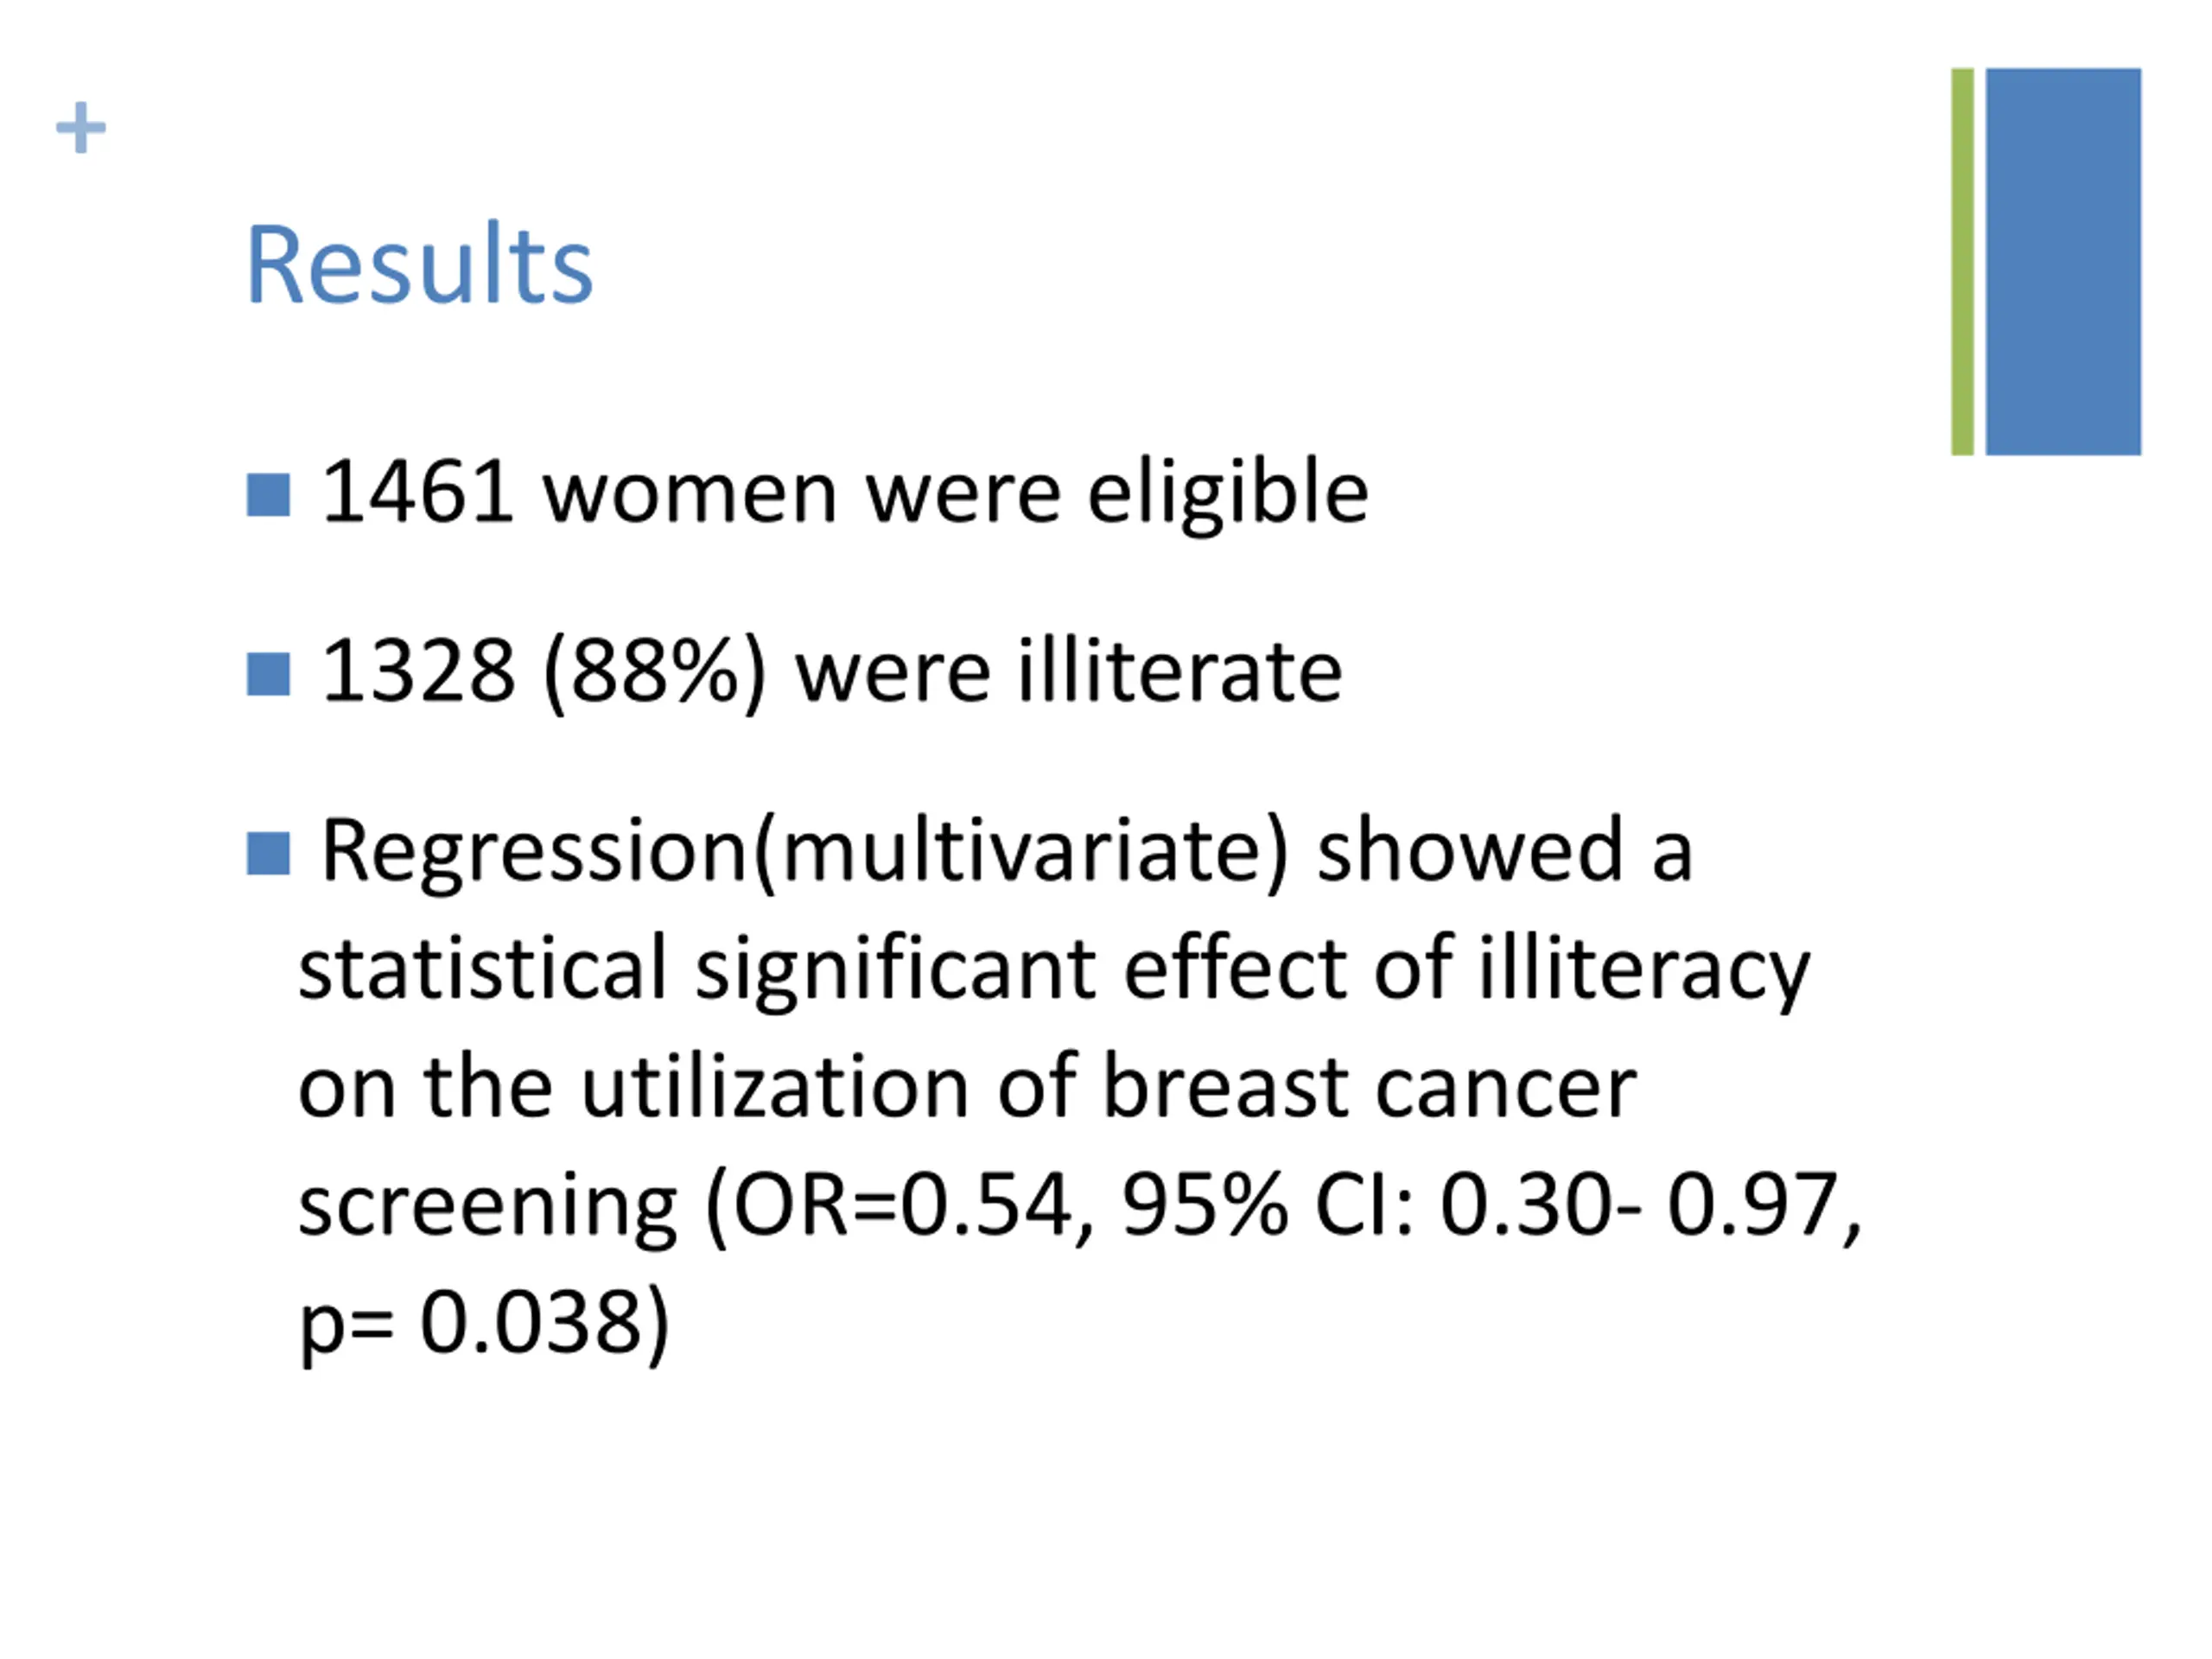
Task: Click the word screening
Action: coord(488,1206)
